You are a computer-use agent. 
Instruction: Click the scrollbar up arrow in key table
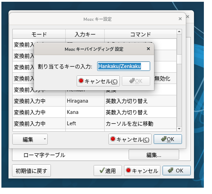tap(179, 32)
